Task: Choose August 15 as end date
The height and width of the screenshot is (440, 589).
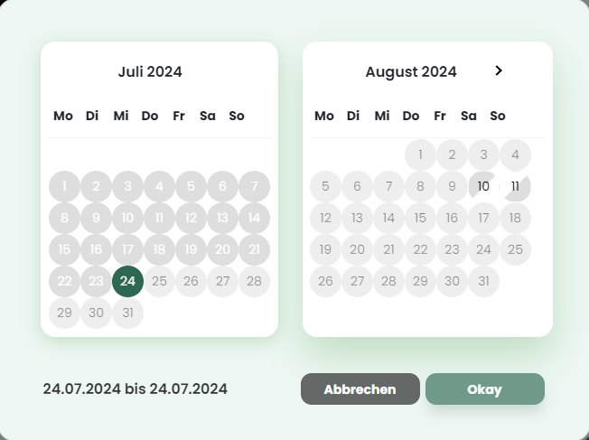Action: [420, 218]
